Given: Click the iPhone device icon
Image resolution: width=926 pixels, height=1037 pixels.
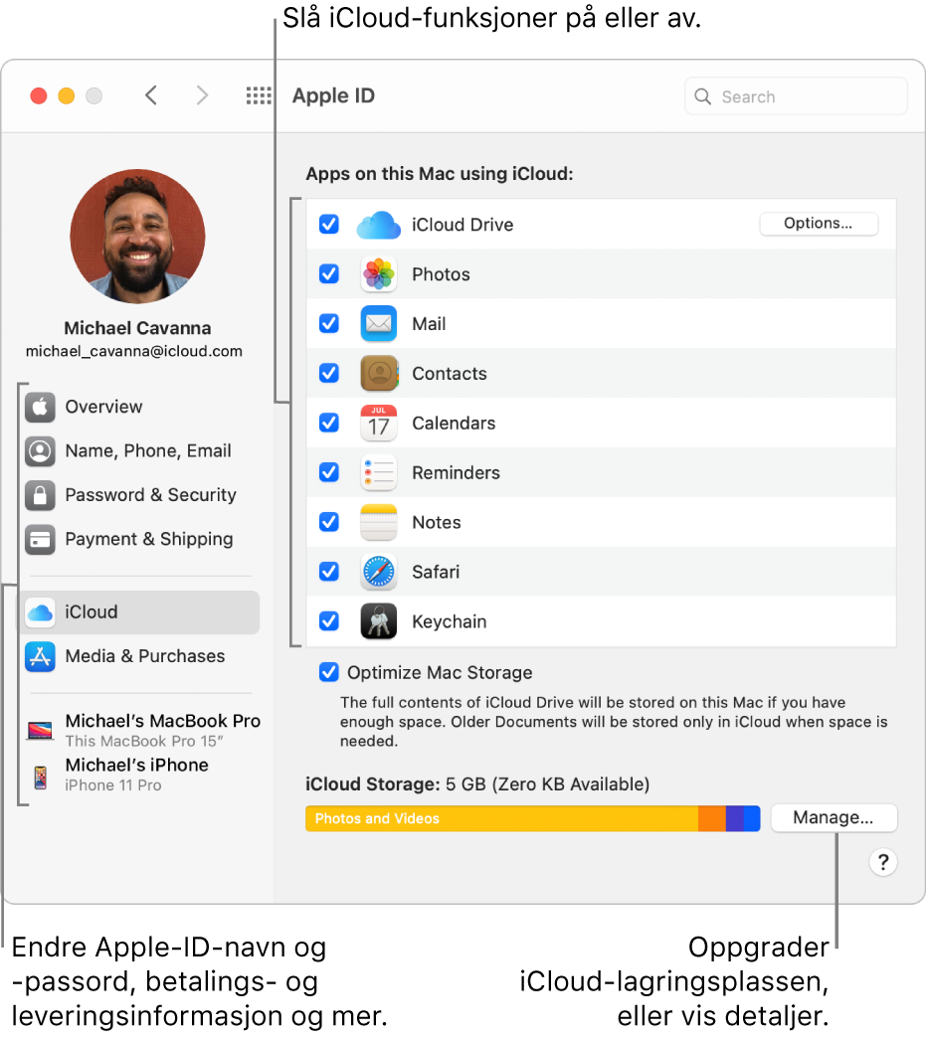Looking at the screenshot, I should 41,778.
